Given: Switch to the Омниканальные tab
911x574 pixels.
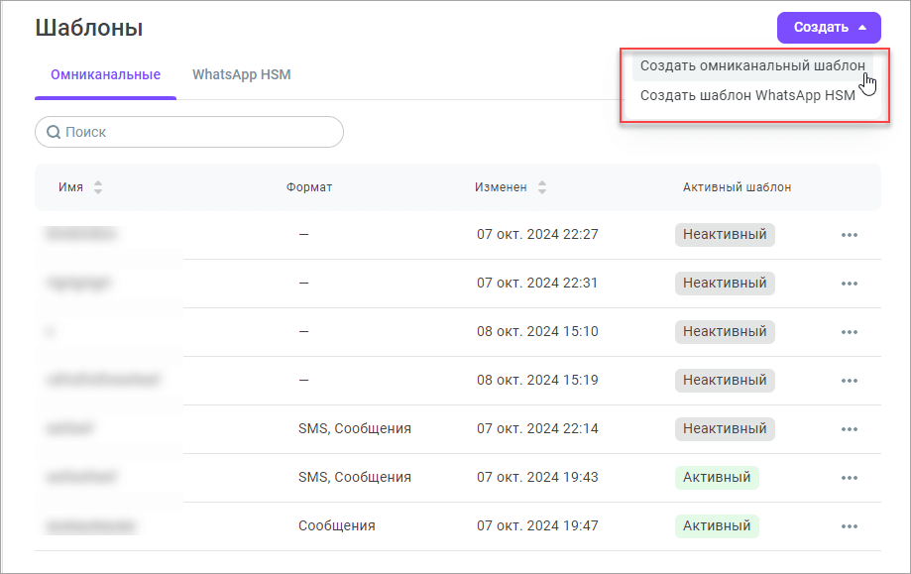Looking at the screenshot, I should click(105, 75).
